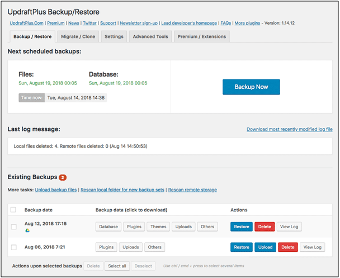This screenshot has height=278, width=340.
Task: Open the Premium / Extensions tab
Action: coord(202,36)
